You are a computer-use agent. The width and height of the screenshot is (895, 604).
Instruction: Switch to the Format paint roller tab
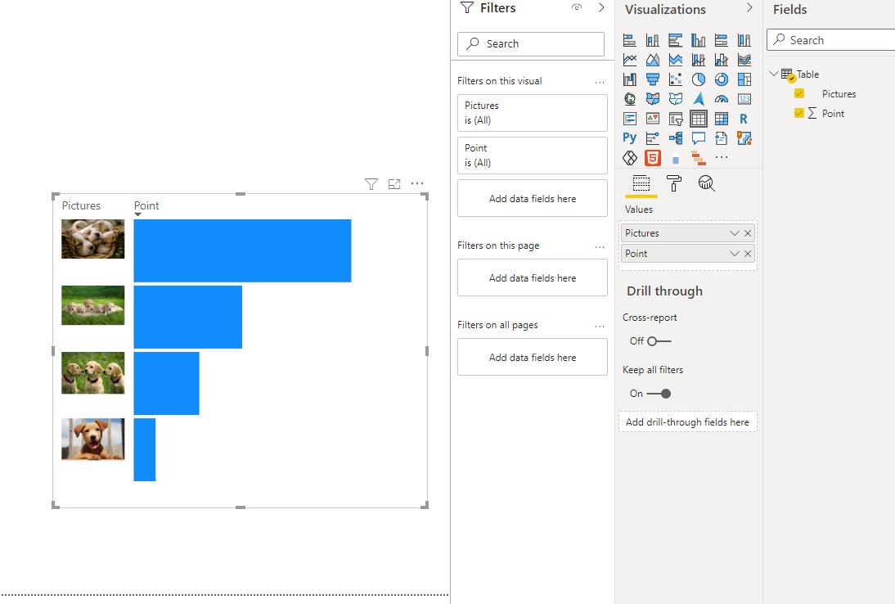coord(673,183)
